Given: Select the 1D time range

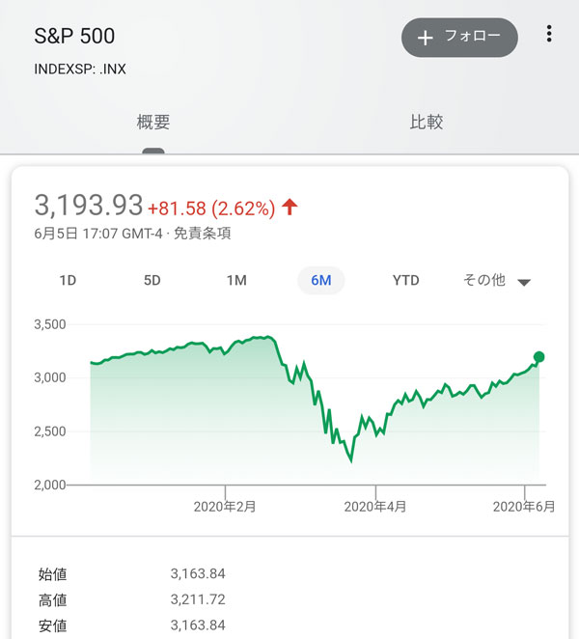Looking at the screenshot, I should (x=68, y=281).
